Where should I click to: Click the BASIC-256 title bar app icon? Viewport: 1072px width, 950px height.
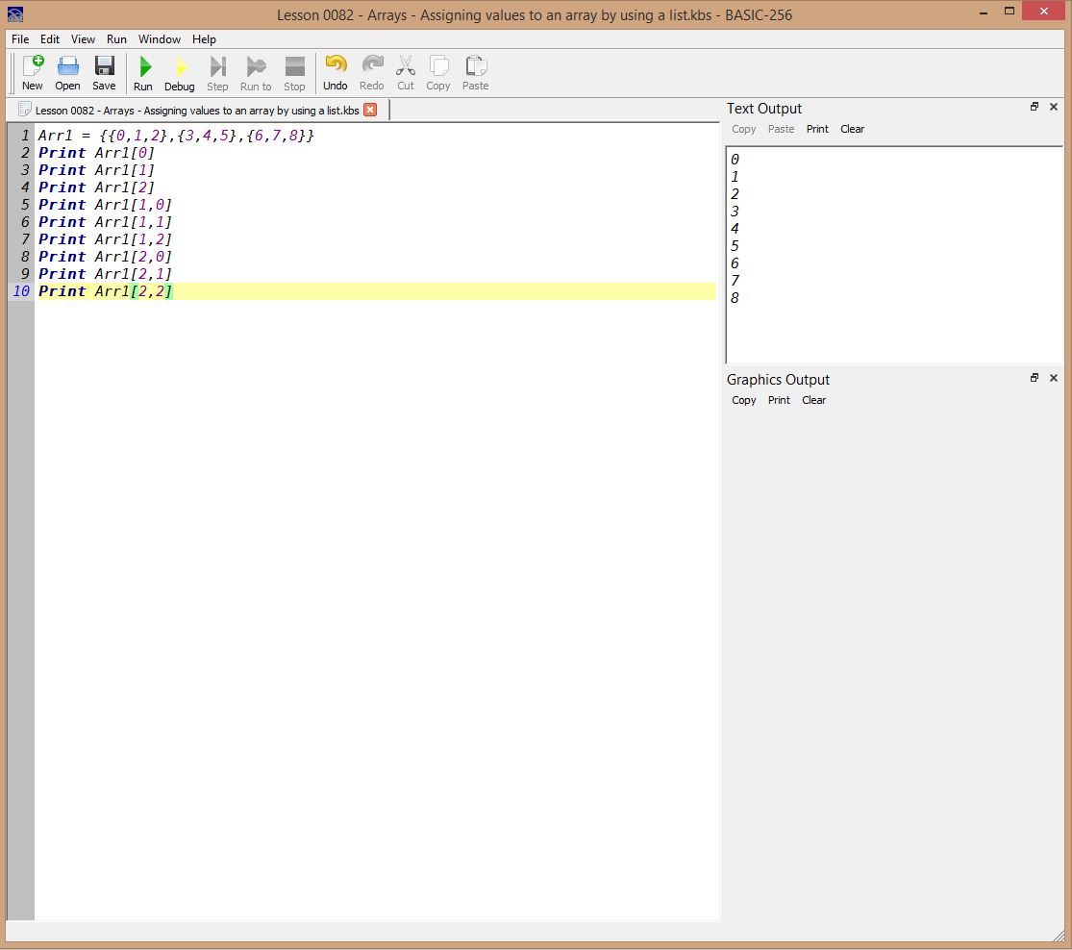[15, 13]
